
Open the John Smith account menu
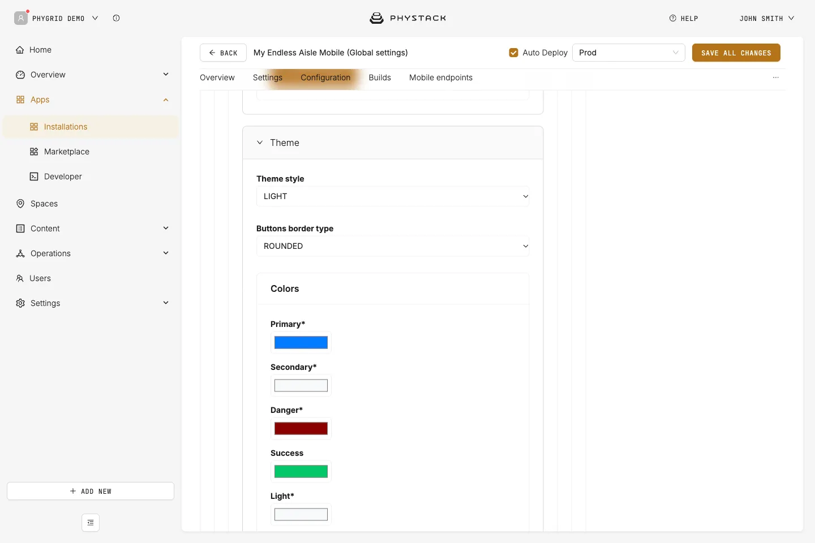(x=767, y=18)
